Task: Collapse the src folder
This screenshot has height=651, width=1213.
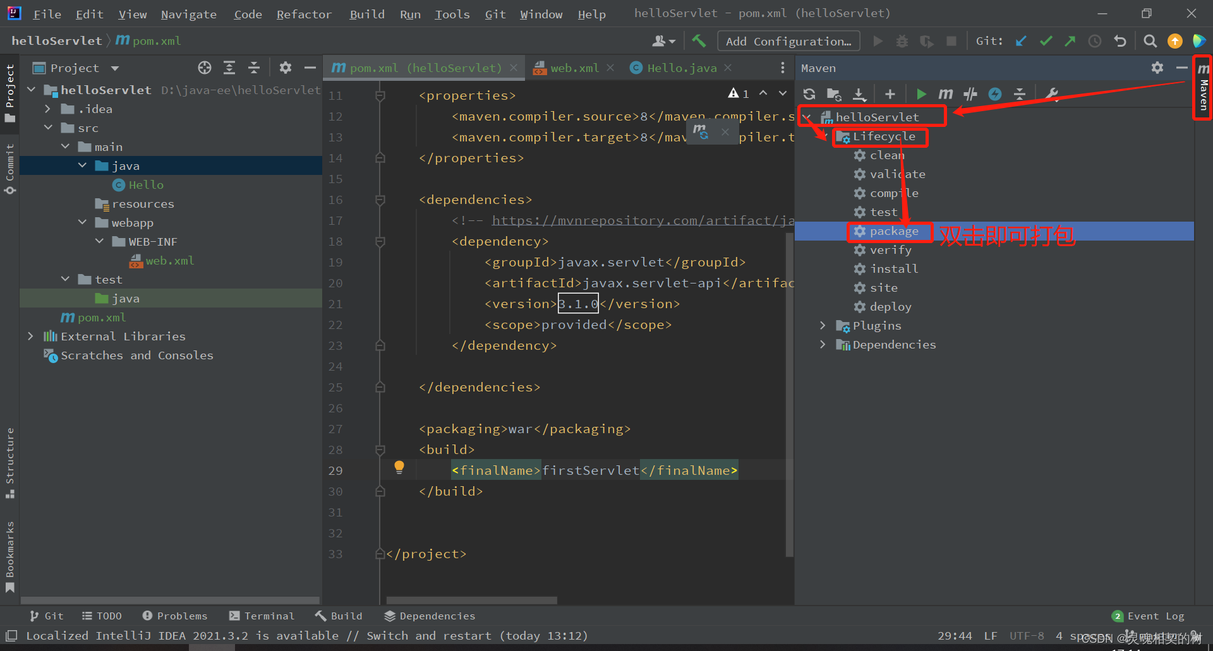Action: click(x=48, y=128)
